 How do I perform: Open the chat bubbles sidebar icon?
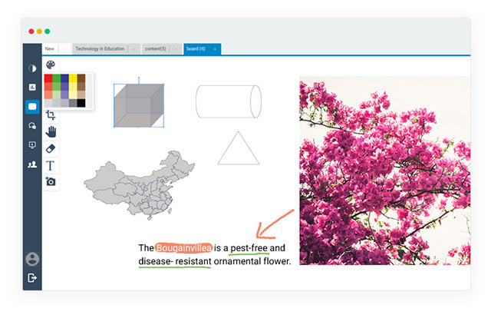32,126
